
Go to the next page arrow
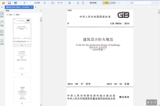tap(44, 3)
